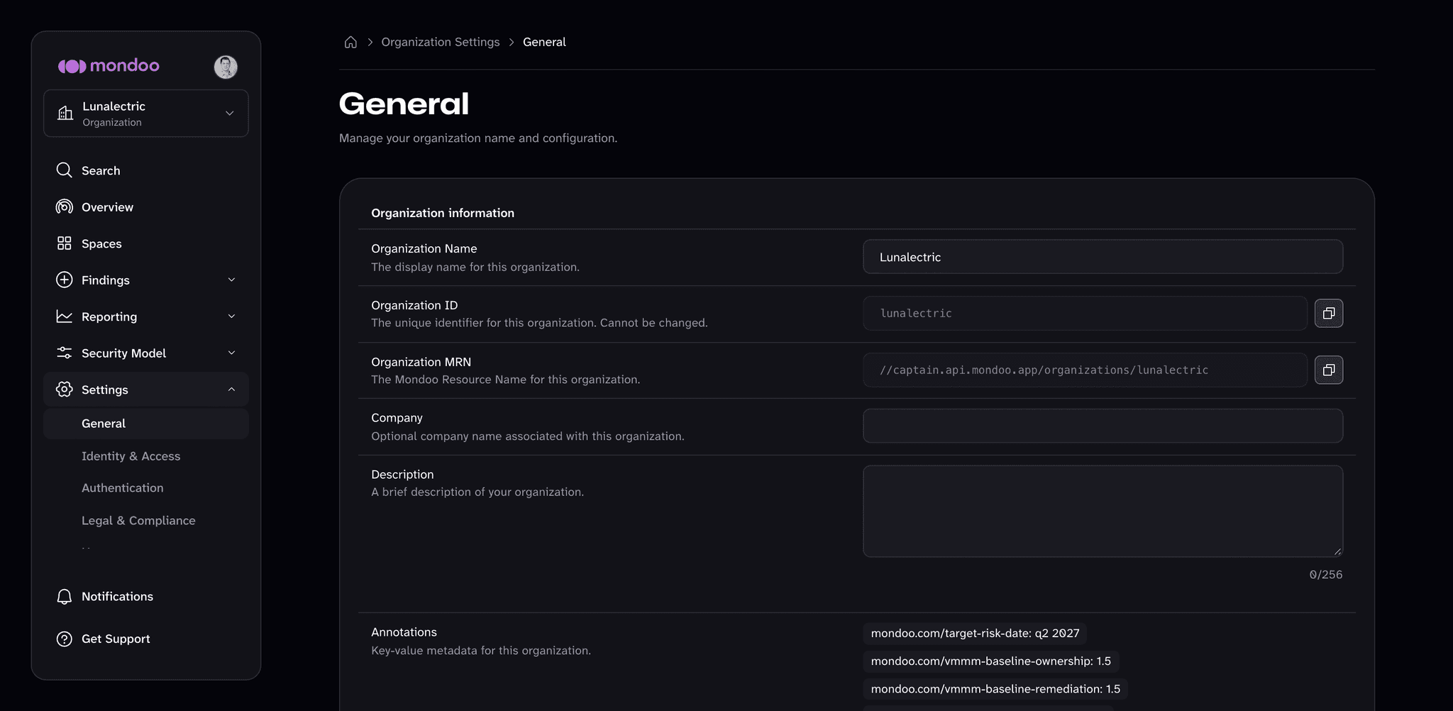
Task: Click the Description resize handle
Action: pos(1337,551)
